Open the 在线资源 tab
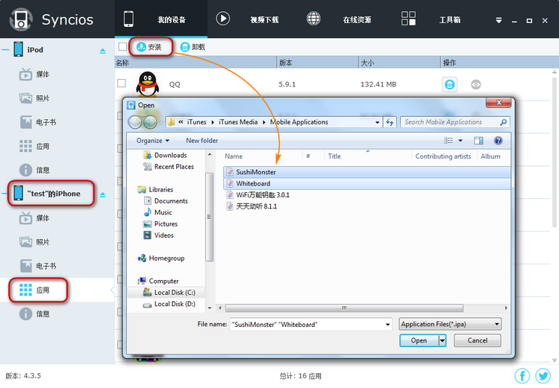Viewport: 559px width, 388px height. pyautogui.click(x=357, y=20)
